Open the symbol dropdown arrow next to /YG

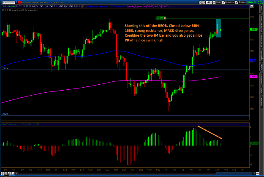click(x=16, y=3)
